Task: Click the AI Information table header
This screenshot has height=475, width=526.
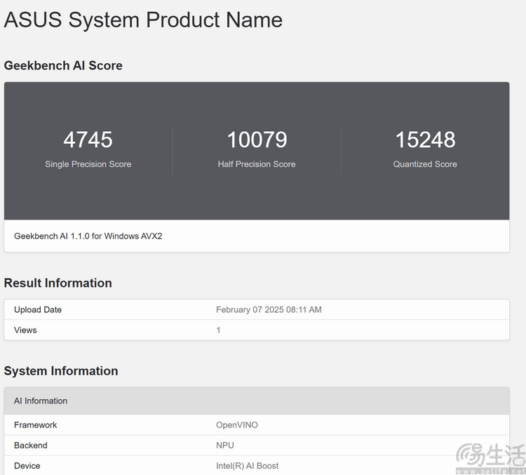Action: 41,401
